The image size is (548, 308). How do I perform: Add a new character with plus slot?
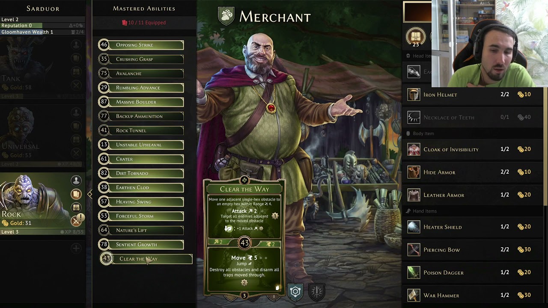(76, 248)
